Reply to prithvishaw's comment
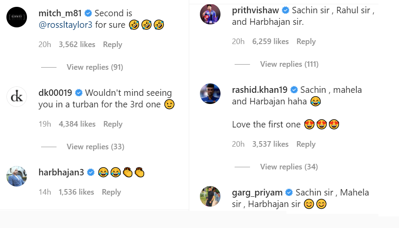Screen dimensions: 399x228 [306, 41]
